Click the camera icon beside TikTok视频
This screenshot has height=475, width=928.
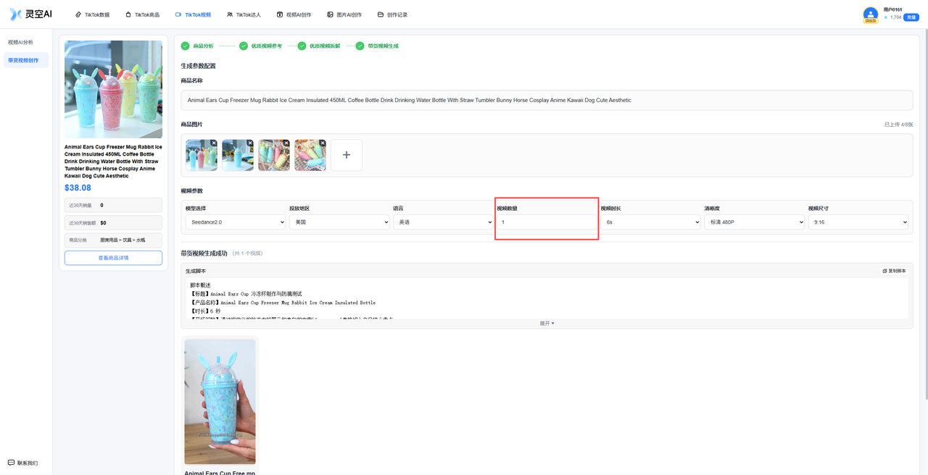[179, 14]
